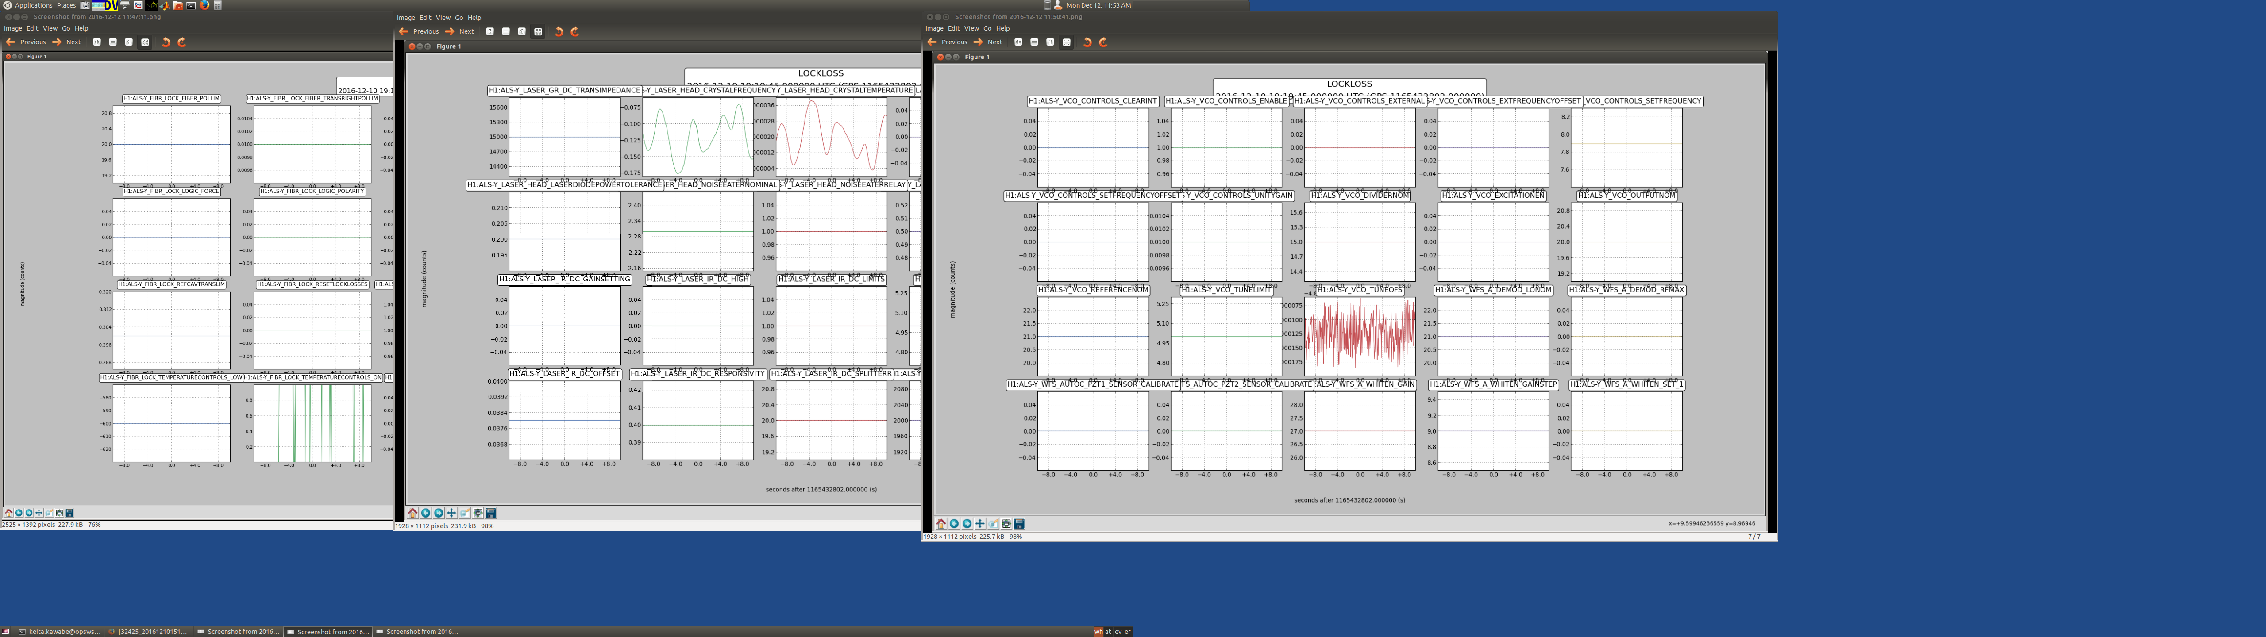2266x637 pixels.
Task: Toggle best fit in 11:47:11 screenshot window
Action: (x=145, y=42)
